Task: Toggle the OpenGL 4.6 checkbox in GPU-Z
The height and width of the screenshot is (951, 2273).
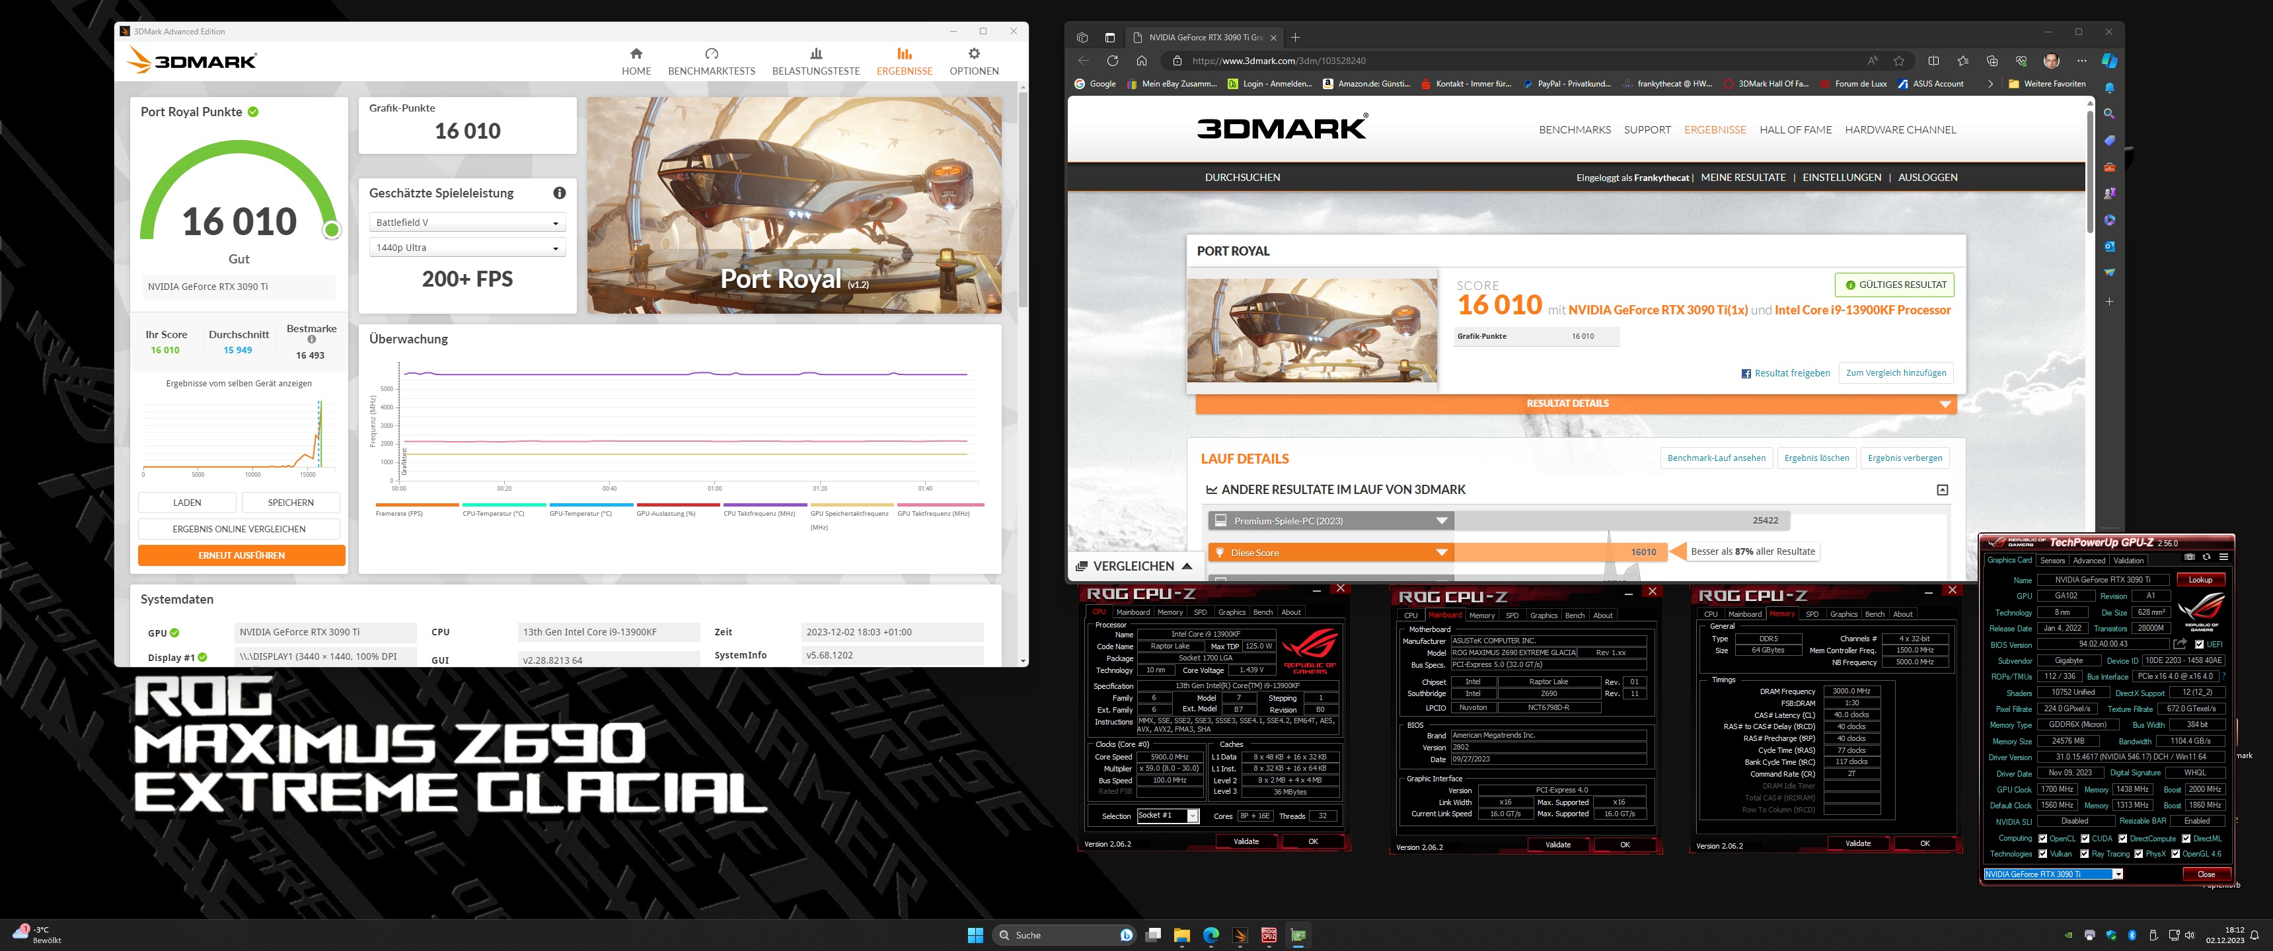Action: [x=2176, y=854]
